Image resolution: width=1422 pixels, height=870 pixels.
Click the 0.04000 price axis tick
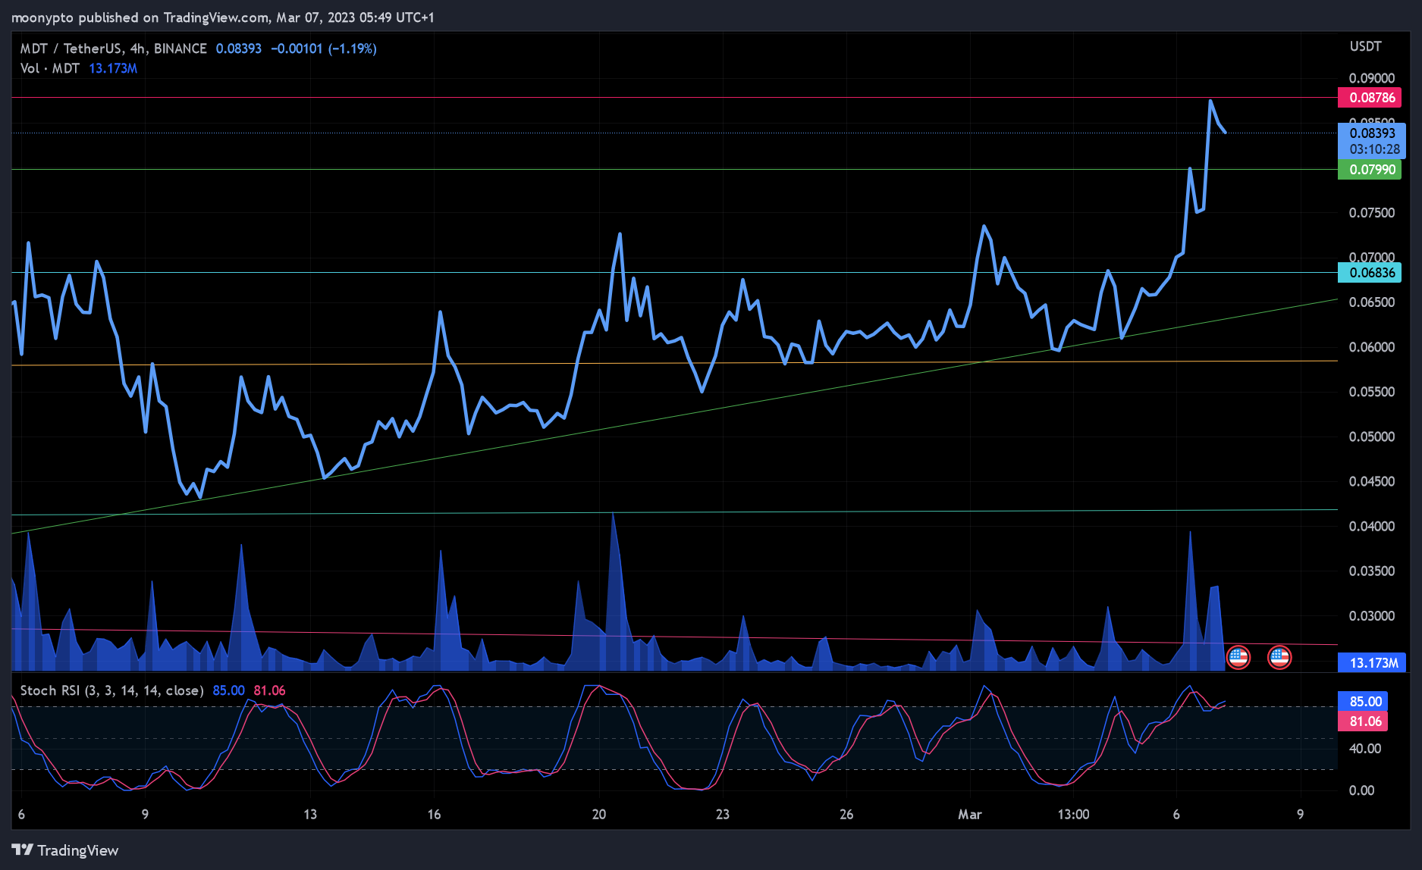(1371, 526)
